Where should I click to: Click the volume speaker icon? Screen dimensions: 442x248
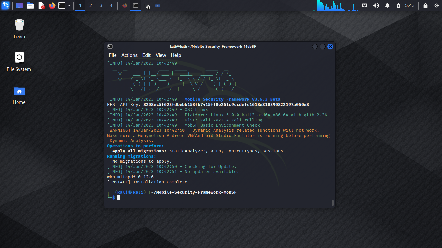coord(376,5)
